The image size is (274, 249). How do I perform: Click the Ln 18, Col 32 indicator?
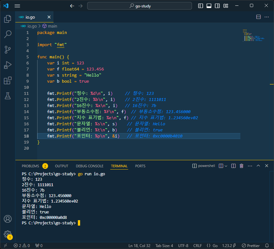pos(139,245)
